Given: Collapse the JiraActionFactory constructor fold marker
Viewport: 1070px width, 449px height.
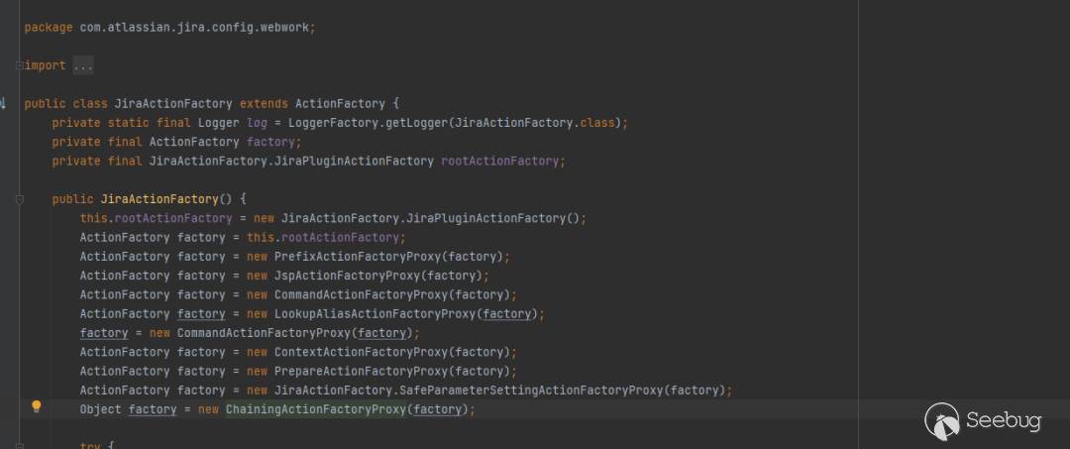Looking at the screenshot, I should pyautogui.click(x=20, y=199).
